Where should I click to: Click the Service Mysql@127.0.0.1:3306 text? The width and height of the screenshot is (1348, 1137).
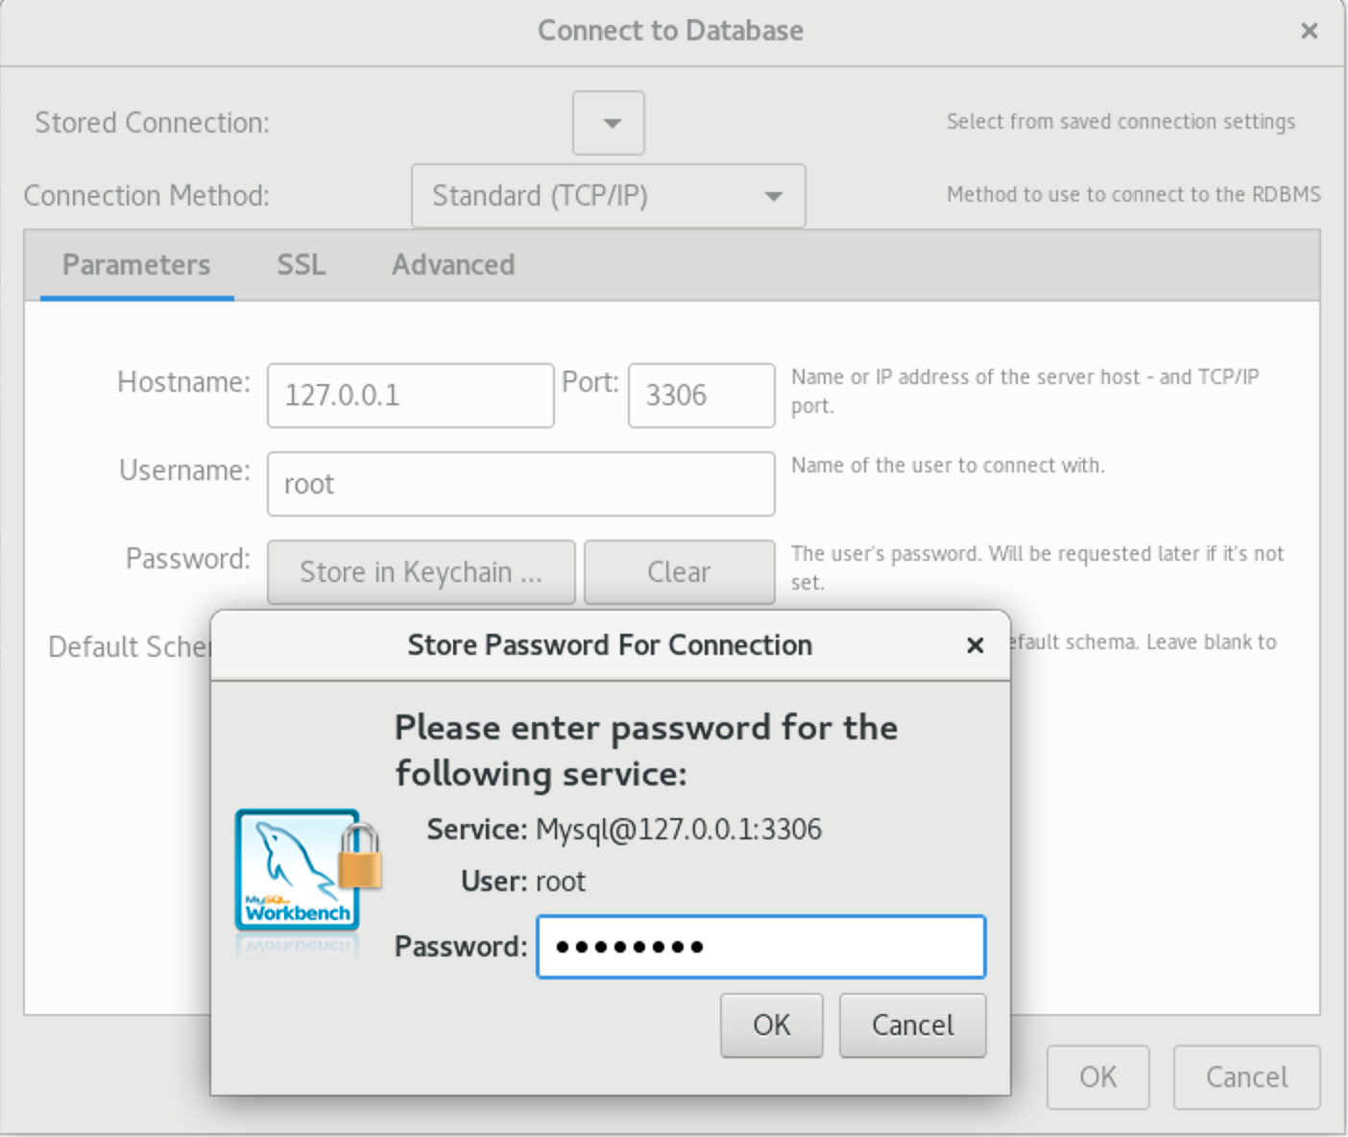click(624, 830)
